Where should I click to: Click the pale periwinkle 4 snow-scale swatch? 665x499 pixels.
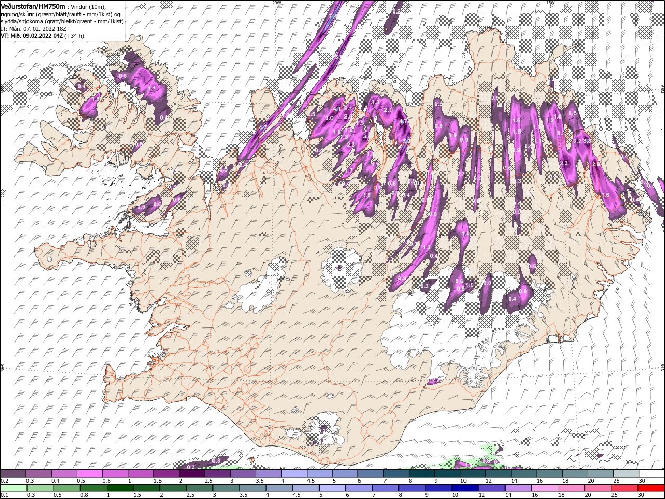point(294,474)
